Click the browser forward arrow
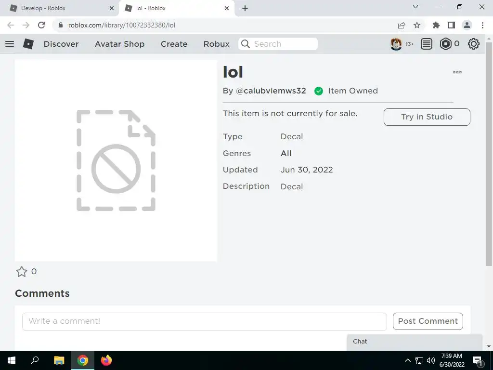 point(26,25)
